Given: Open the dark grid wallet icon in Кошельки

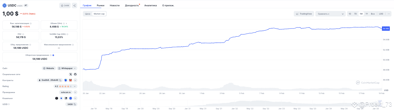Looking at the screenshot, I should click(66, 98).
